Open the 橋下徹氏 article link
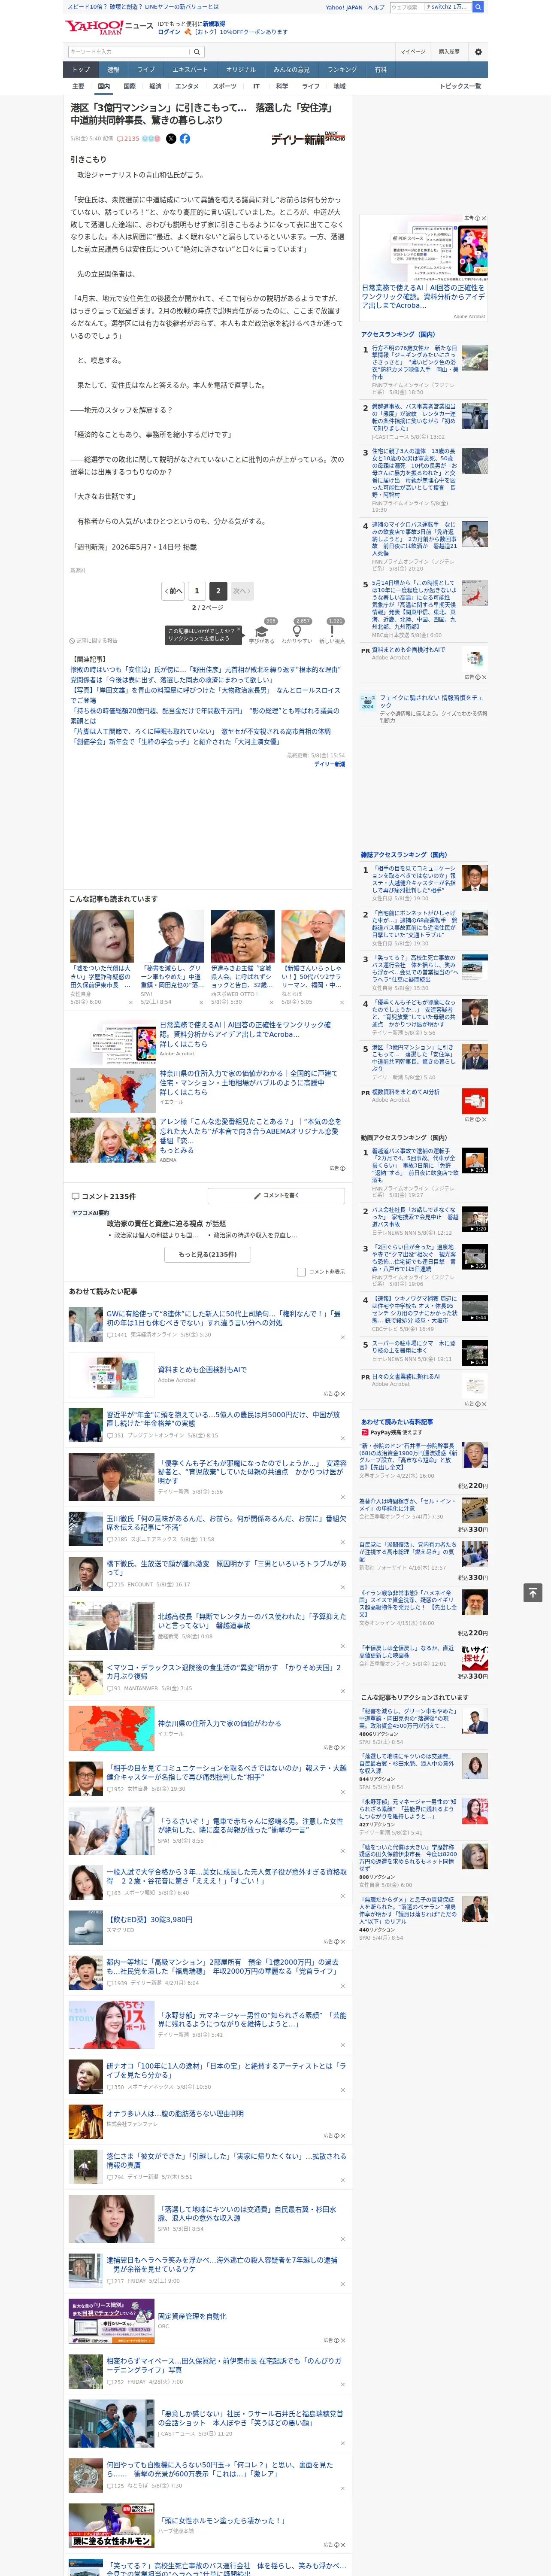This screenshot has width=551, height=2576. point(226,1567)
